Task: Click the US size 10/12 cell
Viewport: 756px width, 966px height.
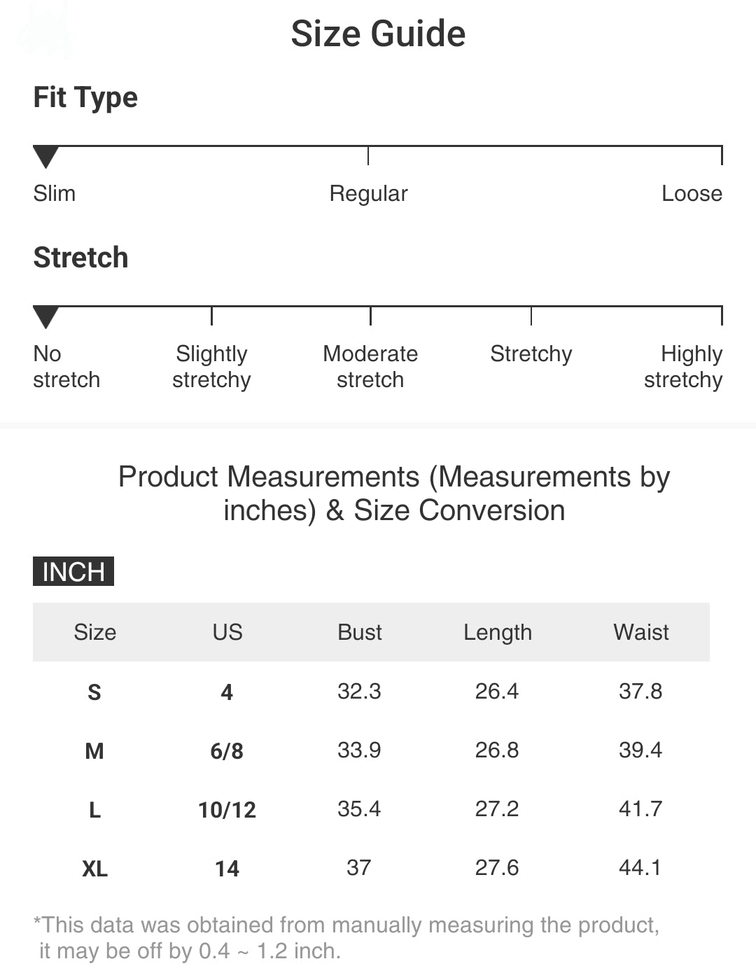Action: tap(227, 810)
